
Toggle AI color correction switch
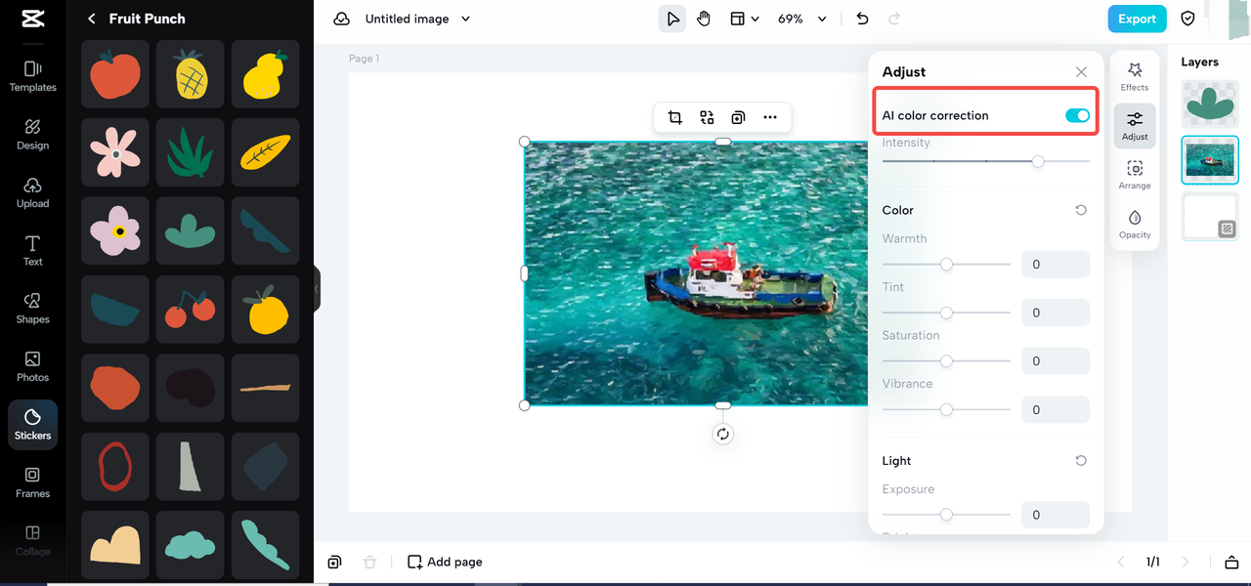coord(1077,115)
